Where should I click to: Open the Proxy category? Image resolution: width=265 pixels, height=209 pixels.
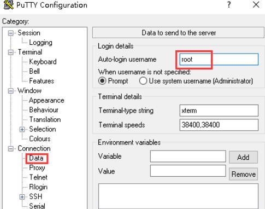[x=37, y=168]
